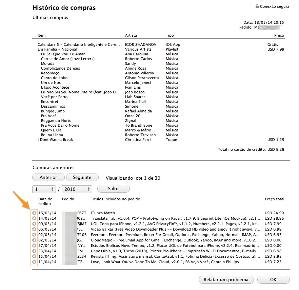
Task: Click artist IGOR ZHADANOV
Action: pyautogui.click(x=141, y=44)
